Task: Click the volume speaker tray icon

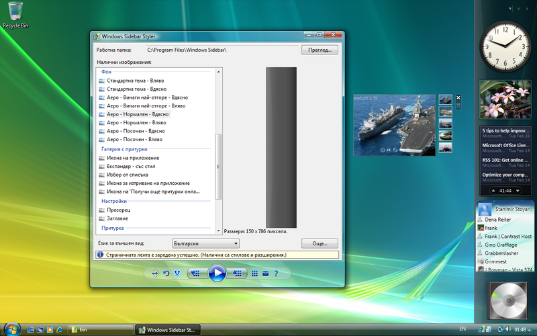Action: [507, 329]
